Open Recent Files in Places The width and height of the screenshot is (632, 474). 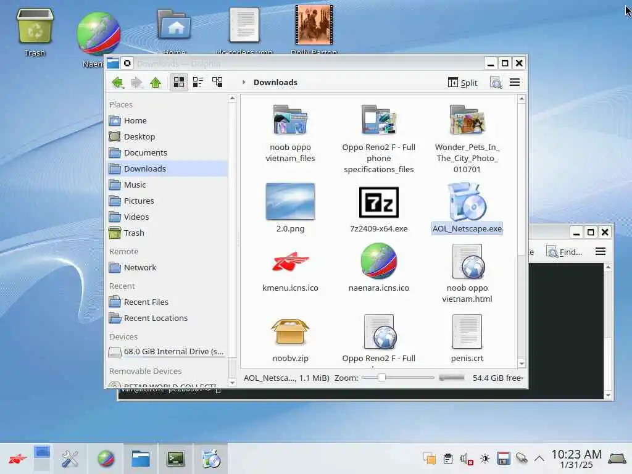[x=167, y=302]
